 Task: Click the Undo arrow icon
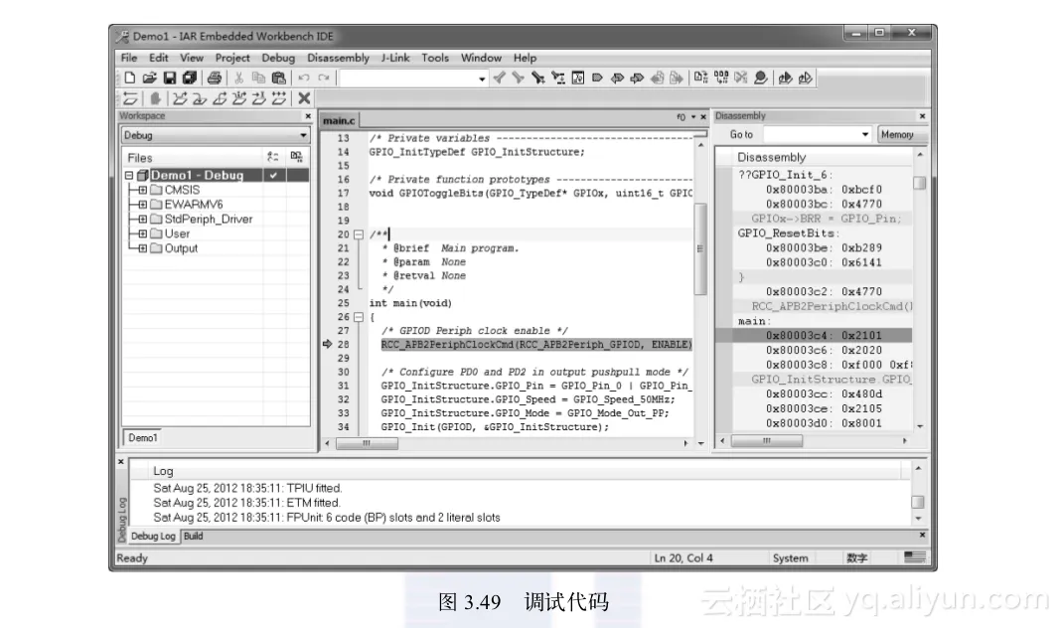coord(304,78)
